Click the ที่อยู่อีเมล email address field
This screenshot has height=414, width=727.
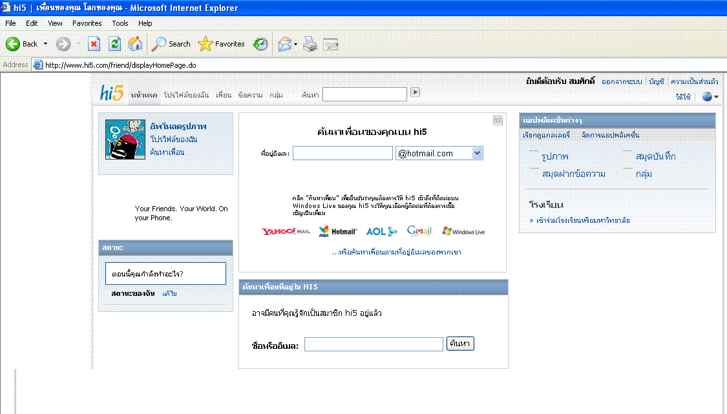coord(342,153)
